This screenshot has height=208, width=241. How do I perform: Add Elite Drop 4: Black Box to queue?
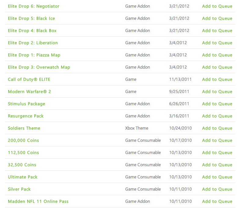217,30
